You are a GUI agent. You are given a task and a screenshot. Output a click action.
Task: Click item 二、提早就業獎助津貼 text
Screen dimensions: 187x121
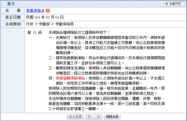[107, 60]
